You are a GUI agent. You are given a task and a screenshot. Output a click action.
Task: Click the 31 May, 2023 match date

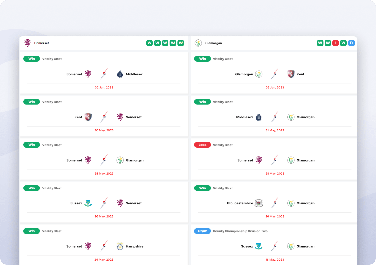275,130
